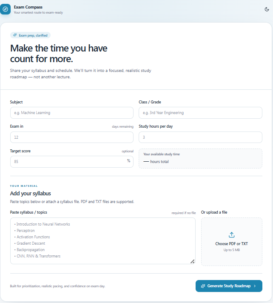Click the sparkle icon in the Exam prep badge
This screenshot has width=273, height=303.
point(15,35)
